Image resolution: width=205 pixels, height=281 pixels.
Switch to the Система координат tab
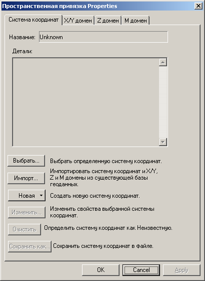point(33,20)
